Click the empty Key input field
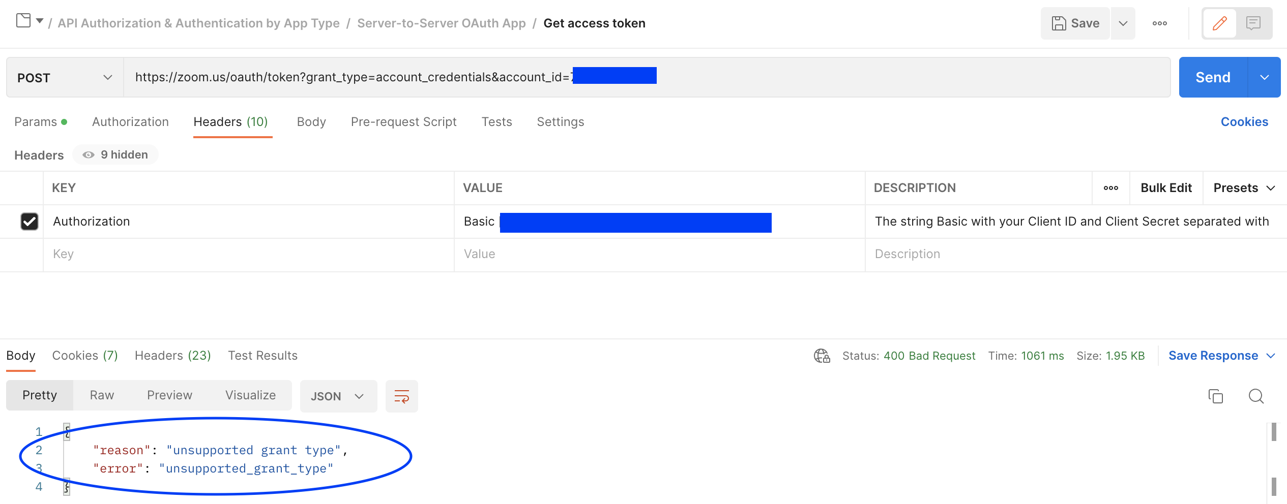The height and width of the screenshot is (504, 1287). (248, 254)
